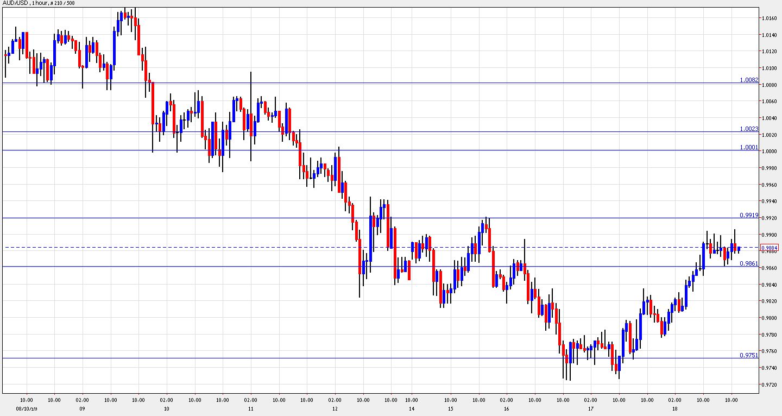Select the 0.9861 level line label
This screenshot has height=416, width=782.
point(748,263)
